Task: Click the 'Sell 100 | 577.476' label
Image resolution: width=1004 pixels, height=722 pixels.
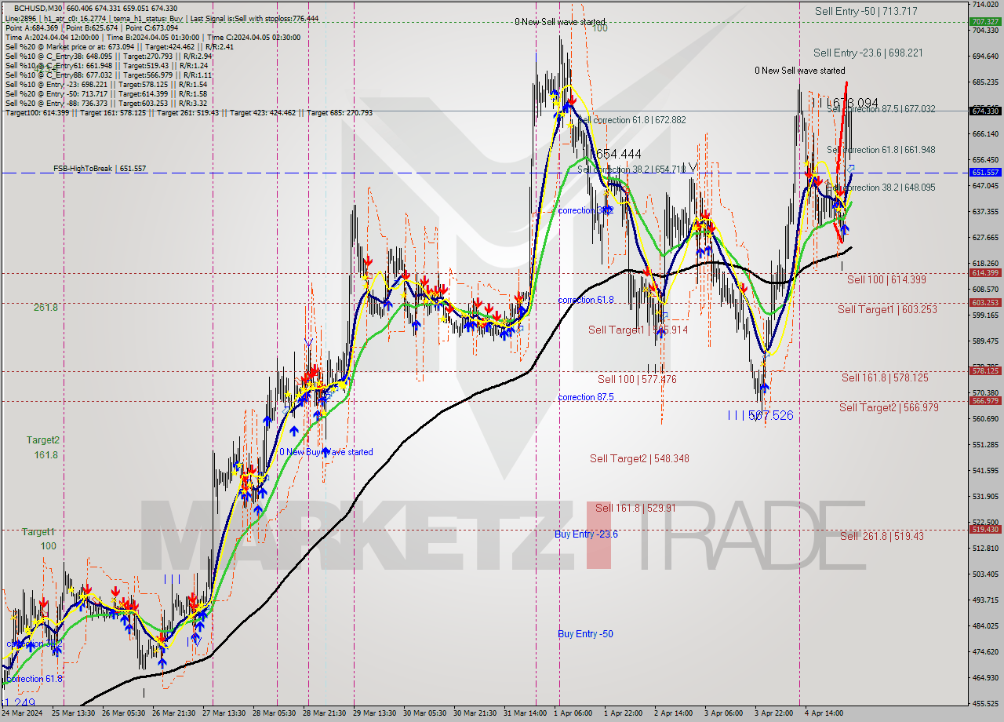Action: pyautogui.click(x=637, y=379)
